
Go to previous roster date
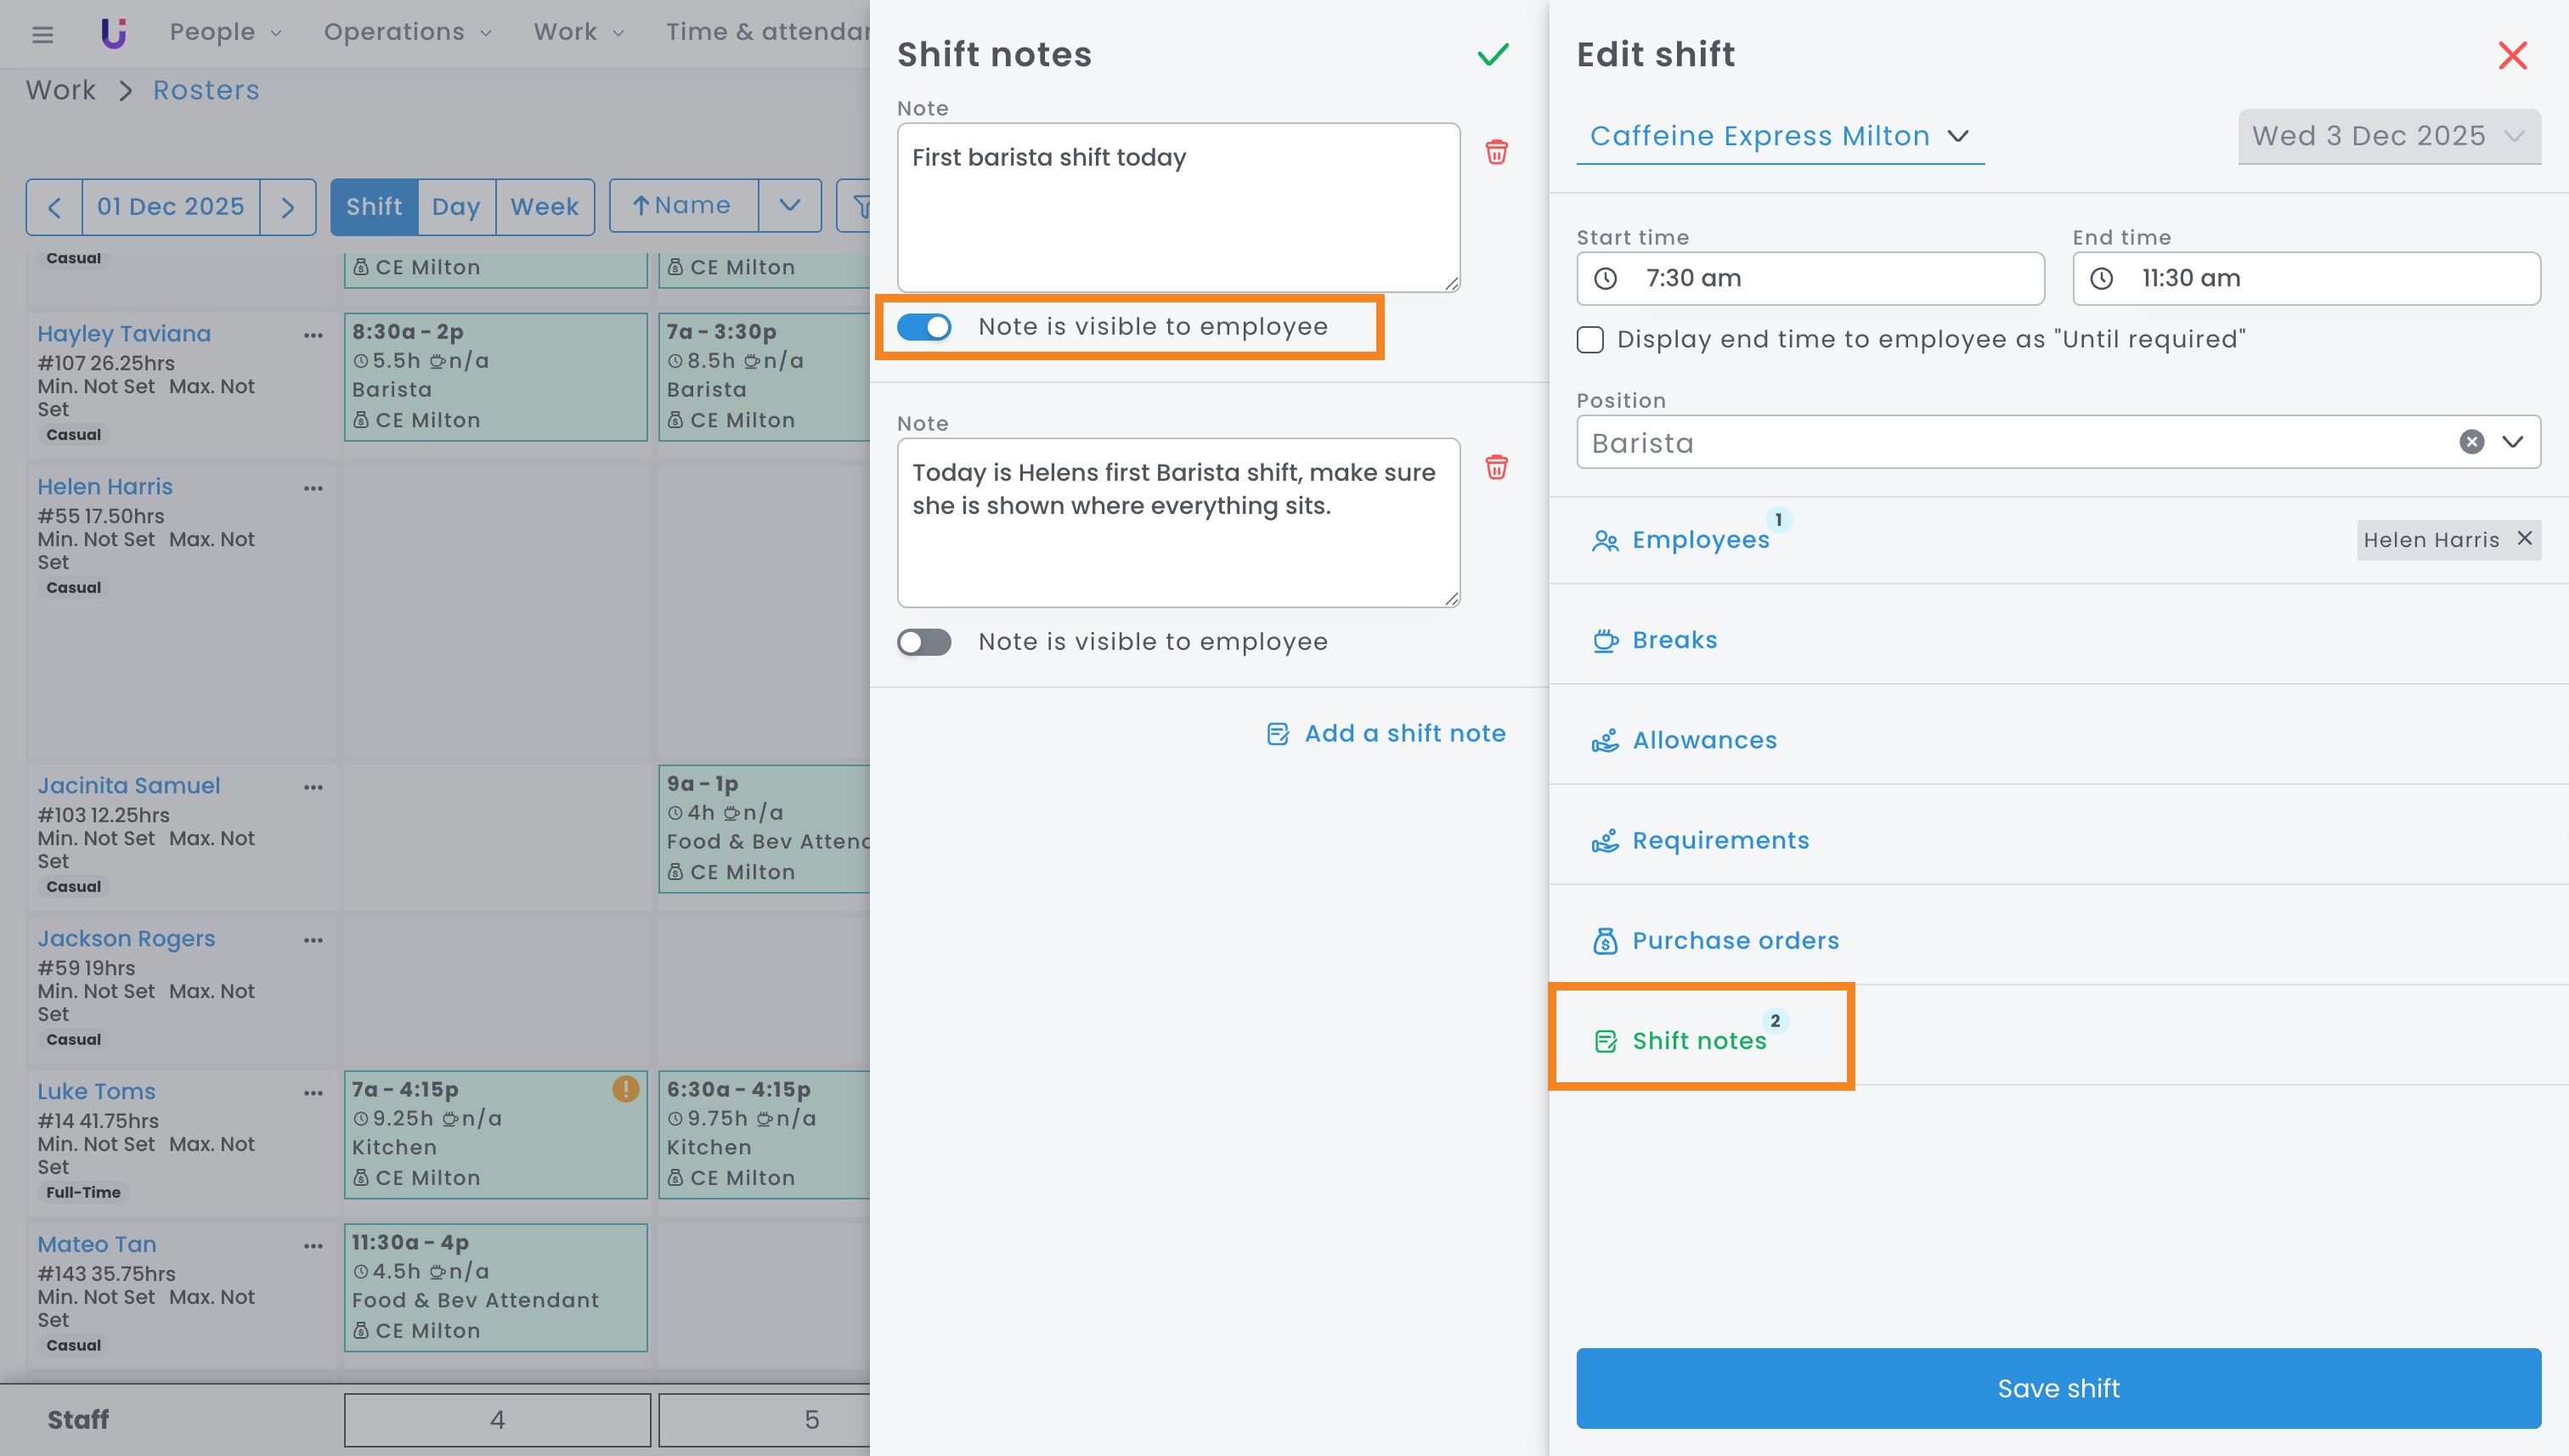(55, 207)
